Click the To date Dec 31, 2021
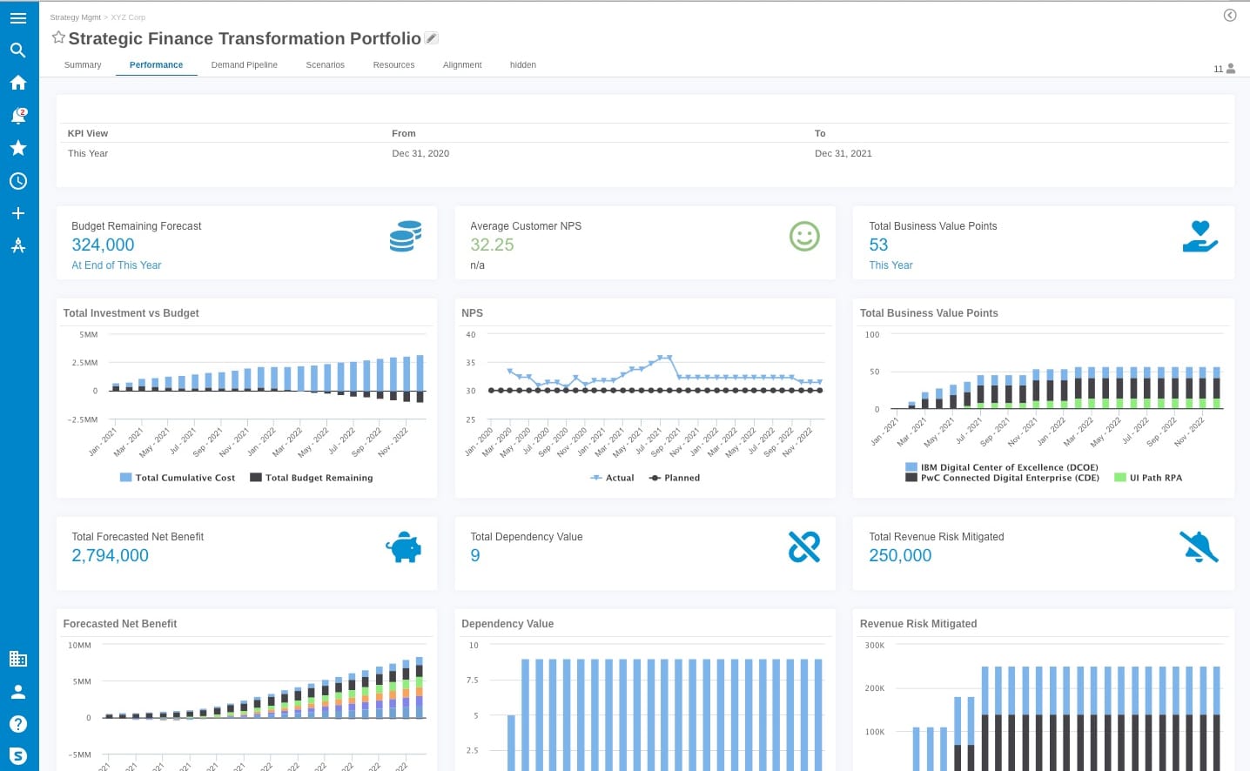 [843, 154]
